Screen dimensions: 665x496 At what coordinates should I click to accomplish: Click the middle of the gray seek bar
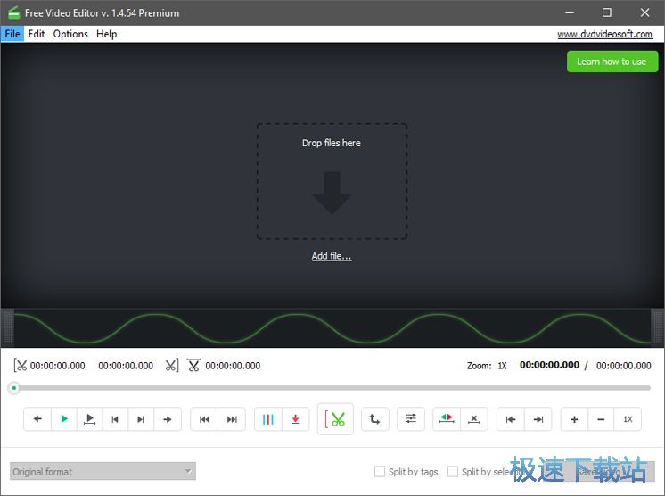[332, 388]
